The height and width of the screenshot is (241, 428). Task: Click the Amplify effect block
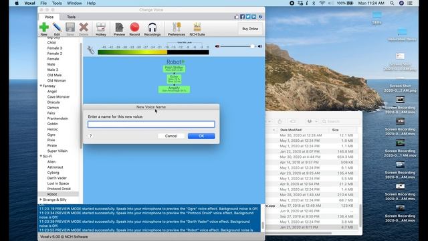pos(174,89)
